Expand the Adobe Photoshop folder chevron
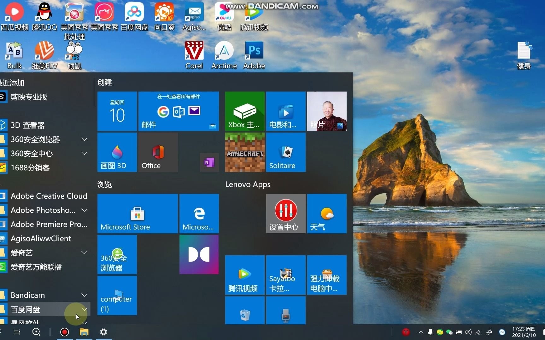Screen dimensions: 545x340 (84, 210)
